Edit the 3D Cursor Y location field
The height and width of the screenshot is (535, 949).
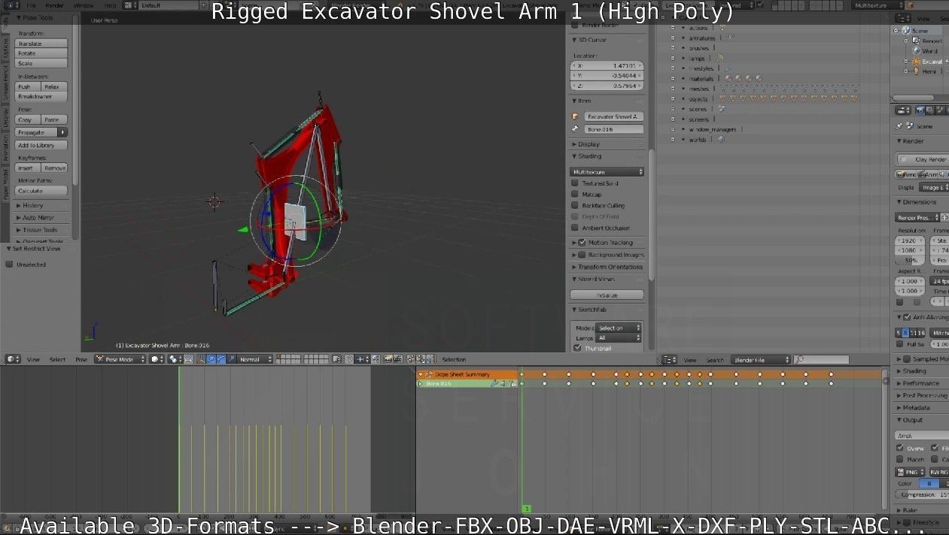pos(607,75)
